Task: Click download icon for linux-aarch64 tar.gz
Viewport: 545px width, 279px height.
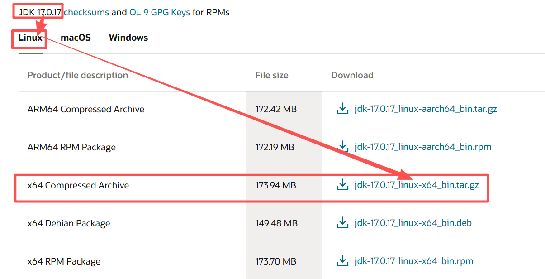Action: (x=343, y=109)
